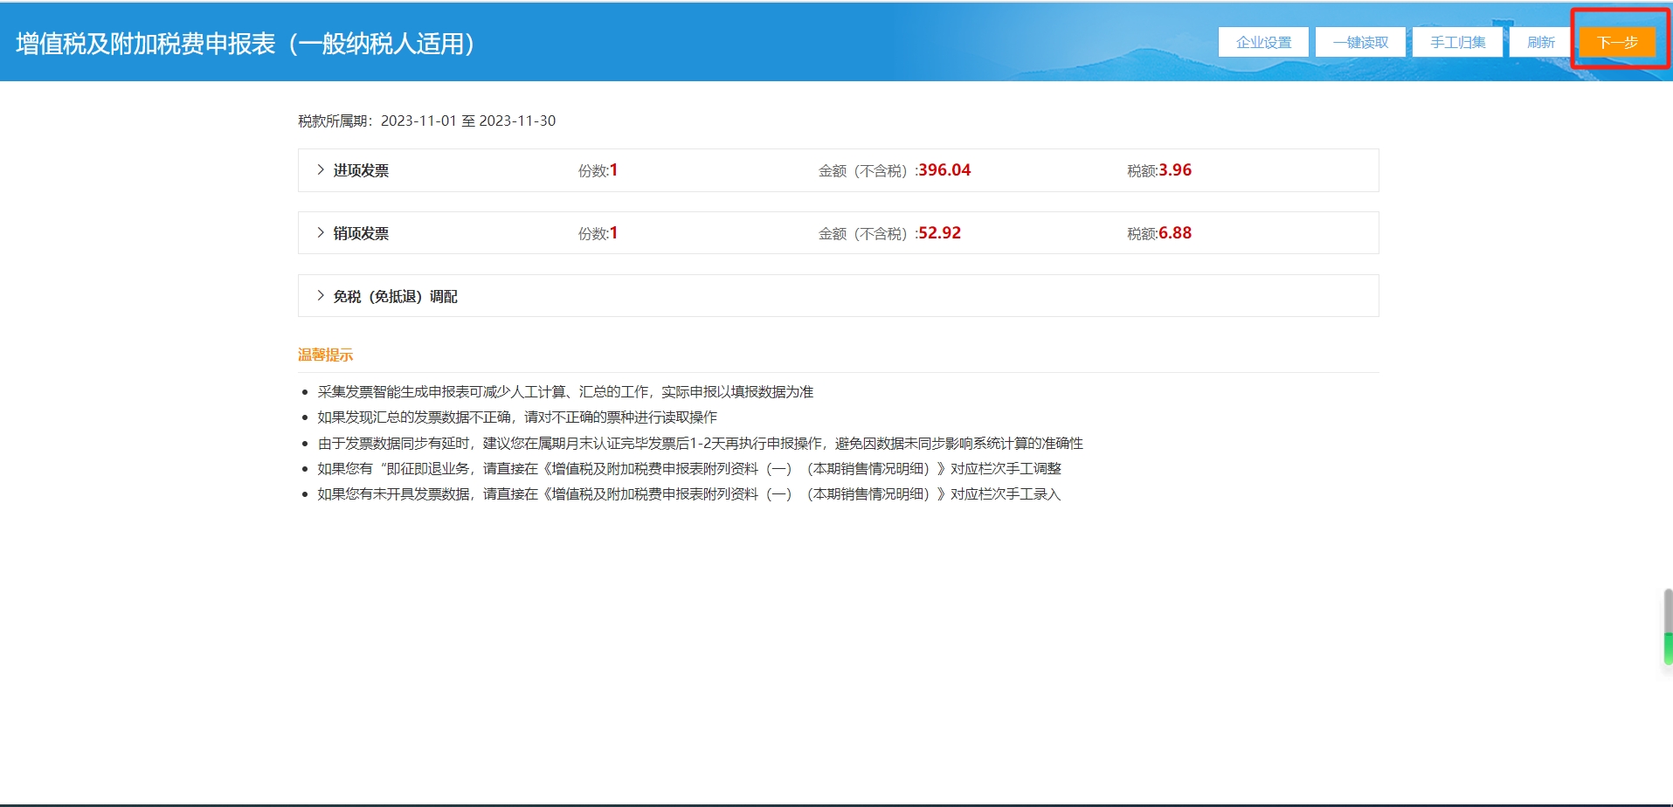Screen dimensions: 1673x807
Task: Refresh data with the 刷新 button
Action: [x=1540, y=42]
